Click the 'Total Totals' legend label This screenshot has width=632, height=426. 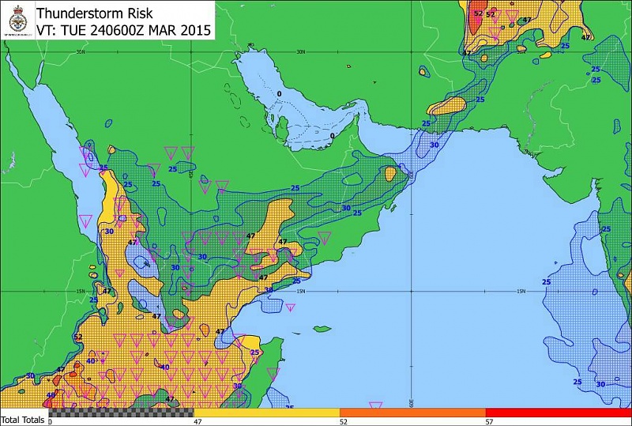[23, 420]
